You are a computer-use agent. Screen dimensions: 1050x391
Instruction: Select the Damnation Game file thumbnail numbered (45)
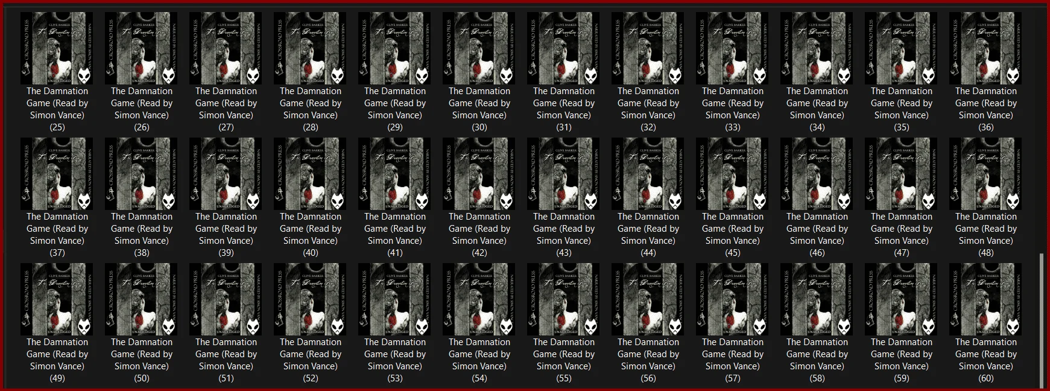pyautogui.click(x=733, y=174)
